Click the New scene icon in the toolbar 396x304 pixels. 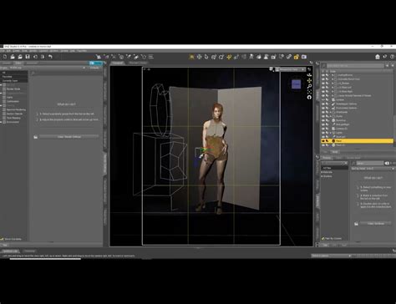(5, 57)
